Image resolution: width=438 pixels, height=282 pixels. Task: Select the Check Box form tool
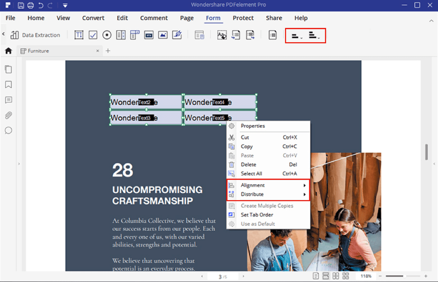(x=93, y=35)
